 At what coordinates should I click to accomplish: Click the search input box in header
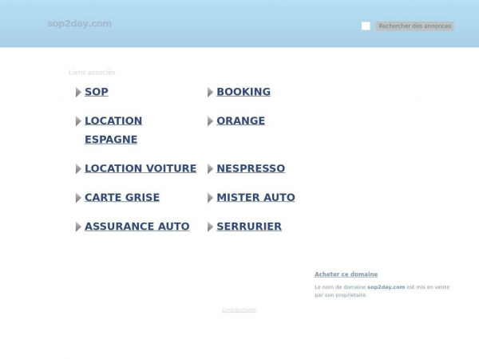(x=366, y=26)
